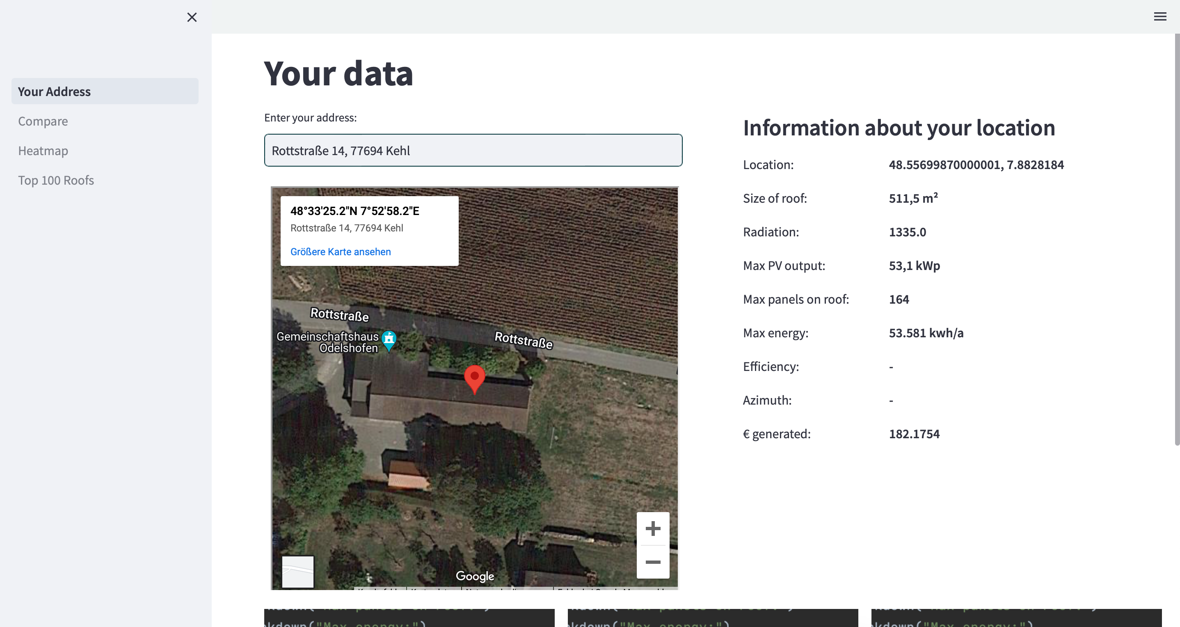Click the address input field
1180x627 pixels.
[473, 151]
